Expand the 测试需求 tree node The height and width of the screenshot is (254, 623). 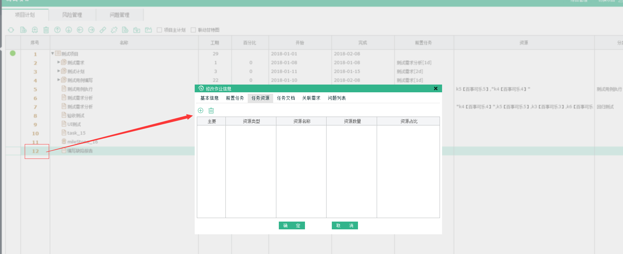click(59, 62)
